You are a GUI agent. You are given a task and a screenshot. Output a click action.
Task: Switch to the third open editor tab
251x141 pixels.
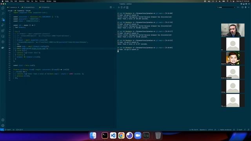(x=45, y=7)
